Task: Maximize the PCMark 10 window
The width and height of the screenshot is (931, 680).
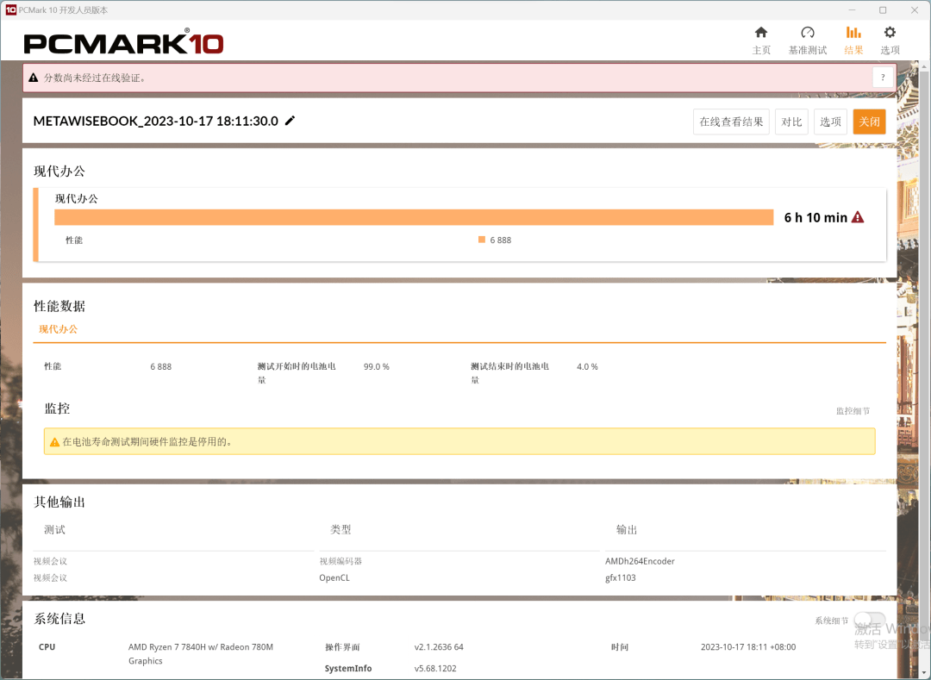Action: 883,9
